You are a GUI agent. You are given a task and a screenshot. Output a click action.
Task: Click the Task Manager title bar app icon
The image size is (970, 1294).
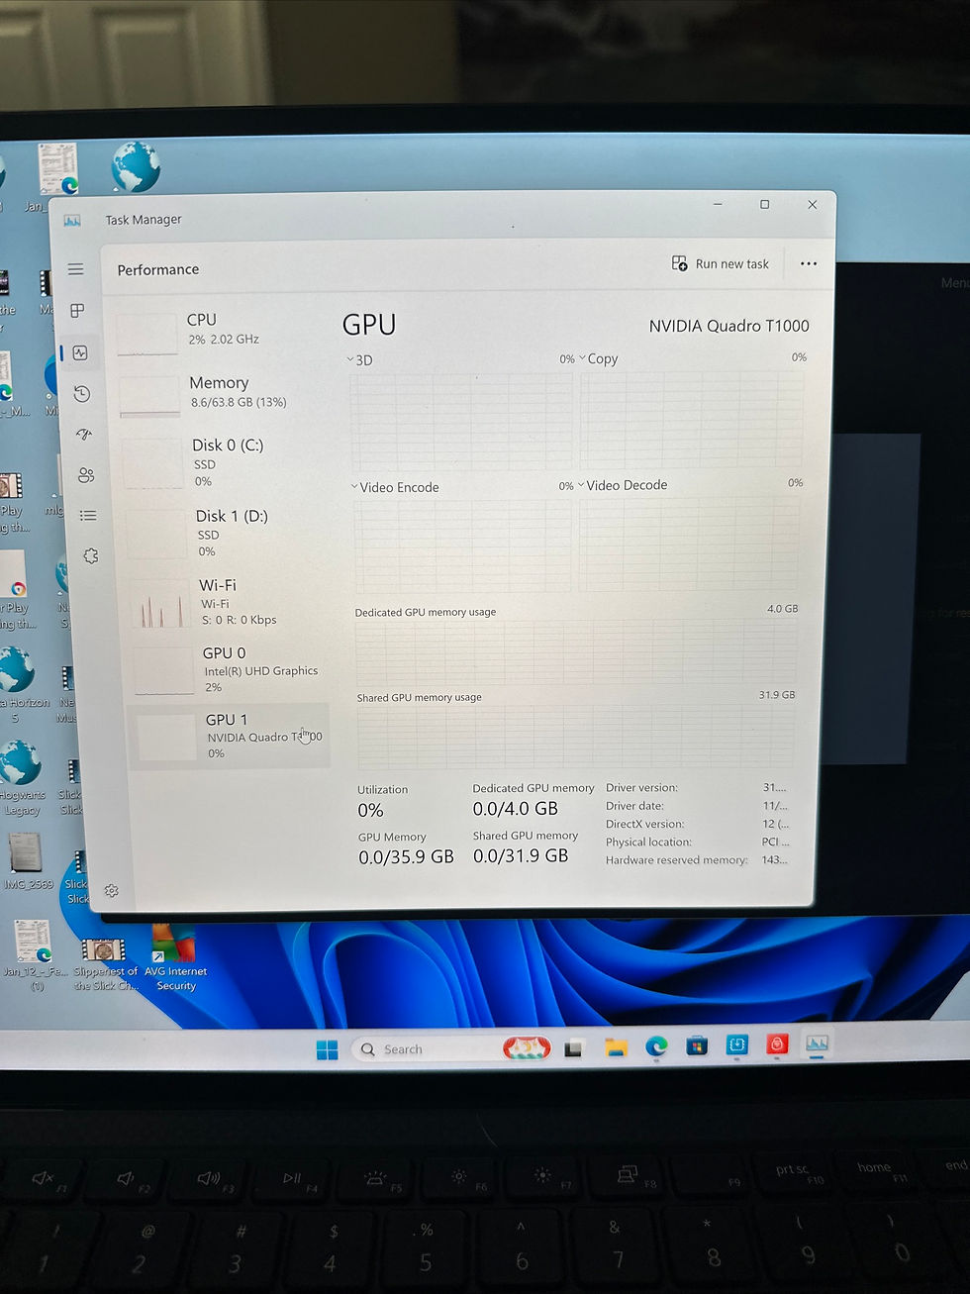(72, 220)
